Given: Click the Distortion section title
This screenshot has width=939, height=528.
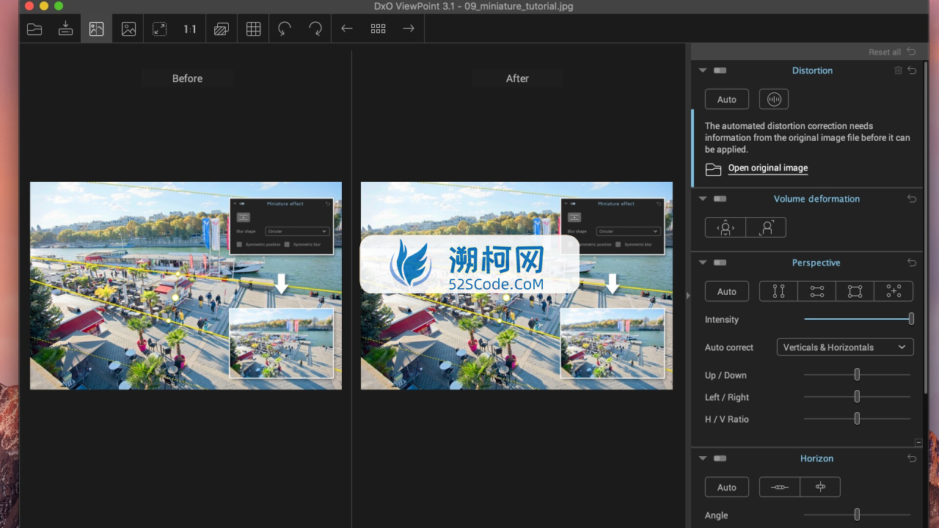Looking at the screenshot, I should click(x=812, y=70).
